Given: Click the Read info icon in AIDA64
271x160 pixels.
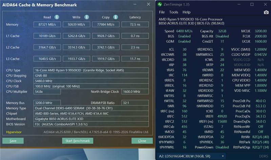Looking at the screenshot, I should point(57,17).
